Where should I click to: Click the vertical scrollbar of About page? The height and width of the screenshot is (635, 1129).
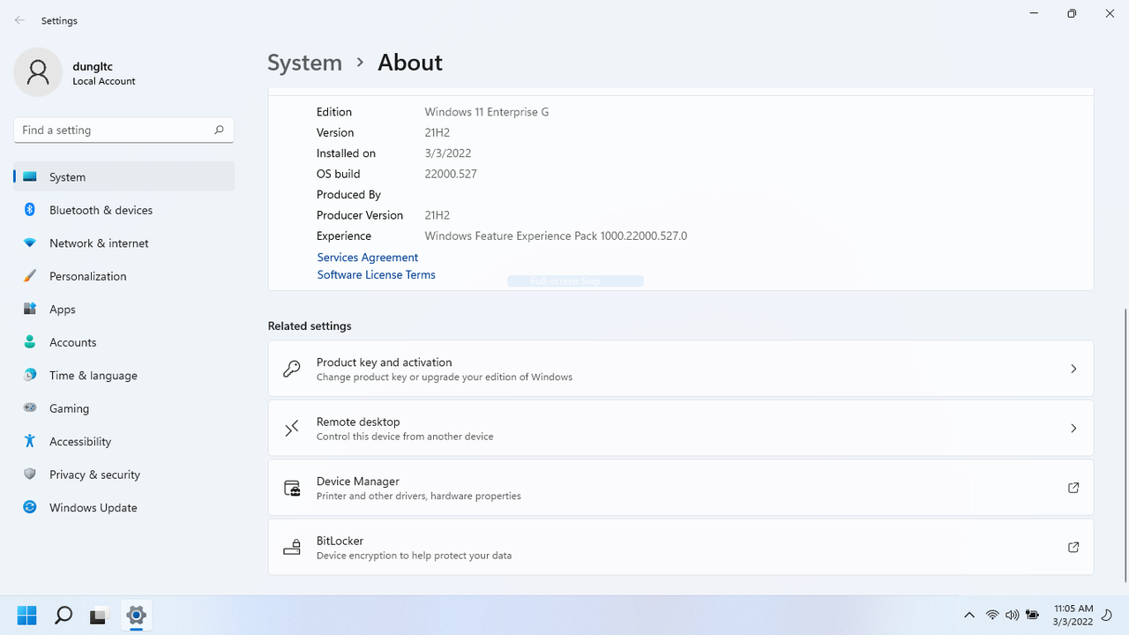[x=1125, y=445]
